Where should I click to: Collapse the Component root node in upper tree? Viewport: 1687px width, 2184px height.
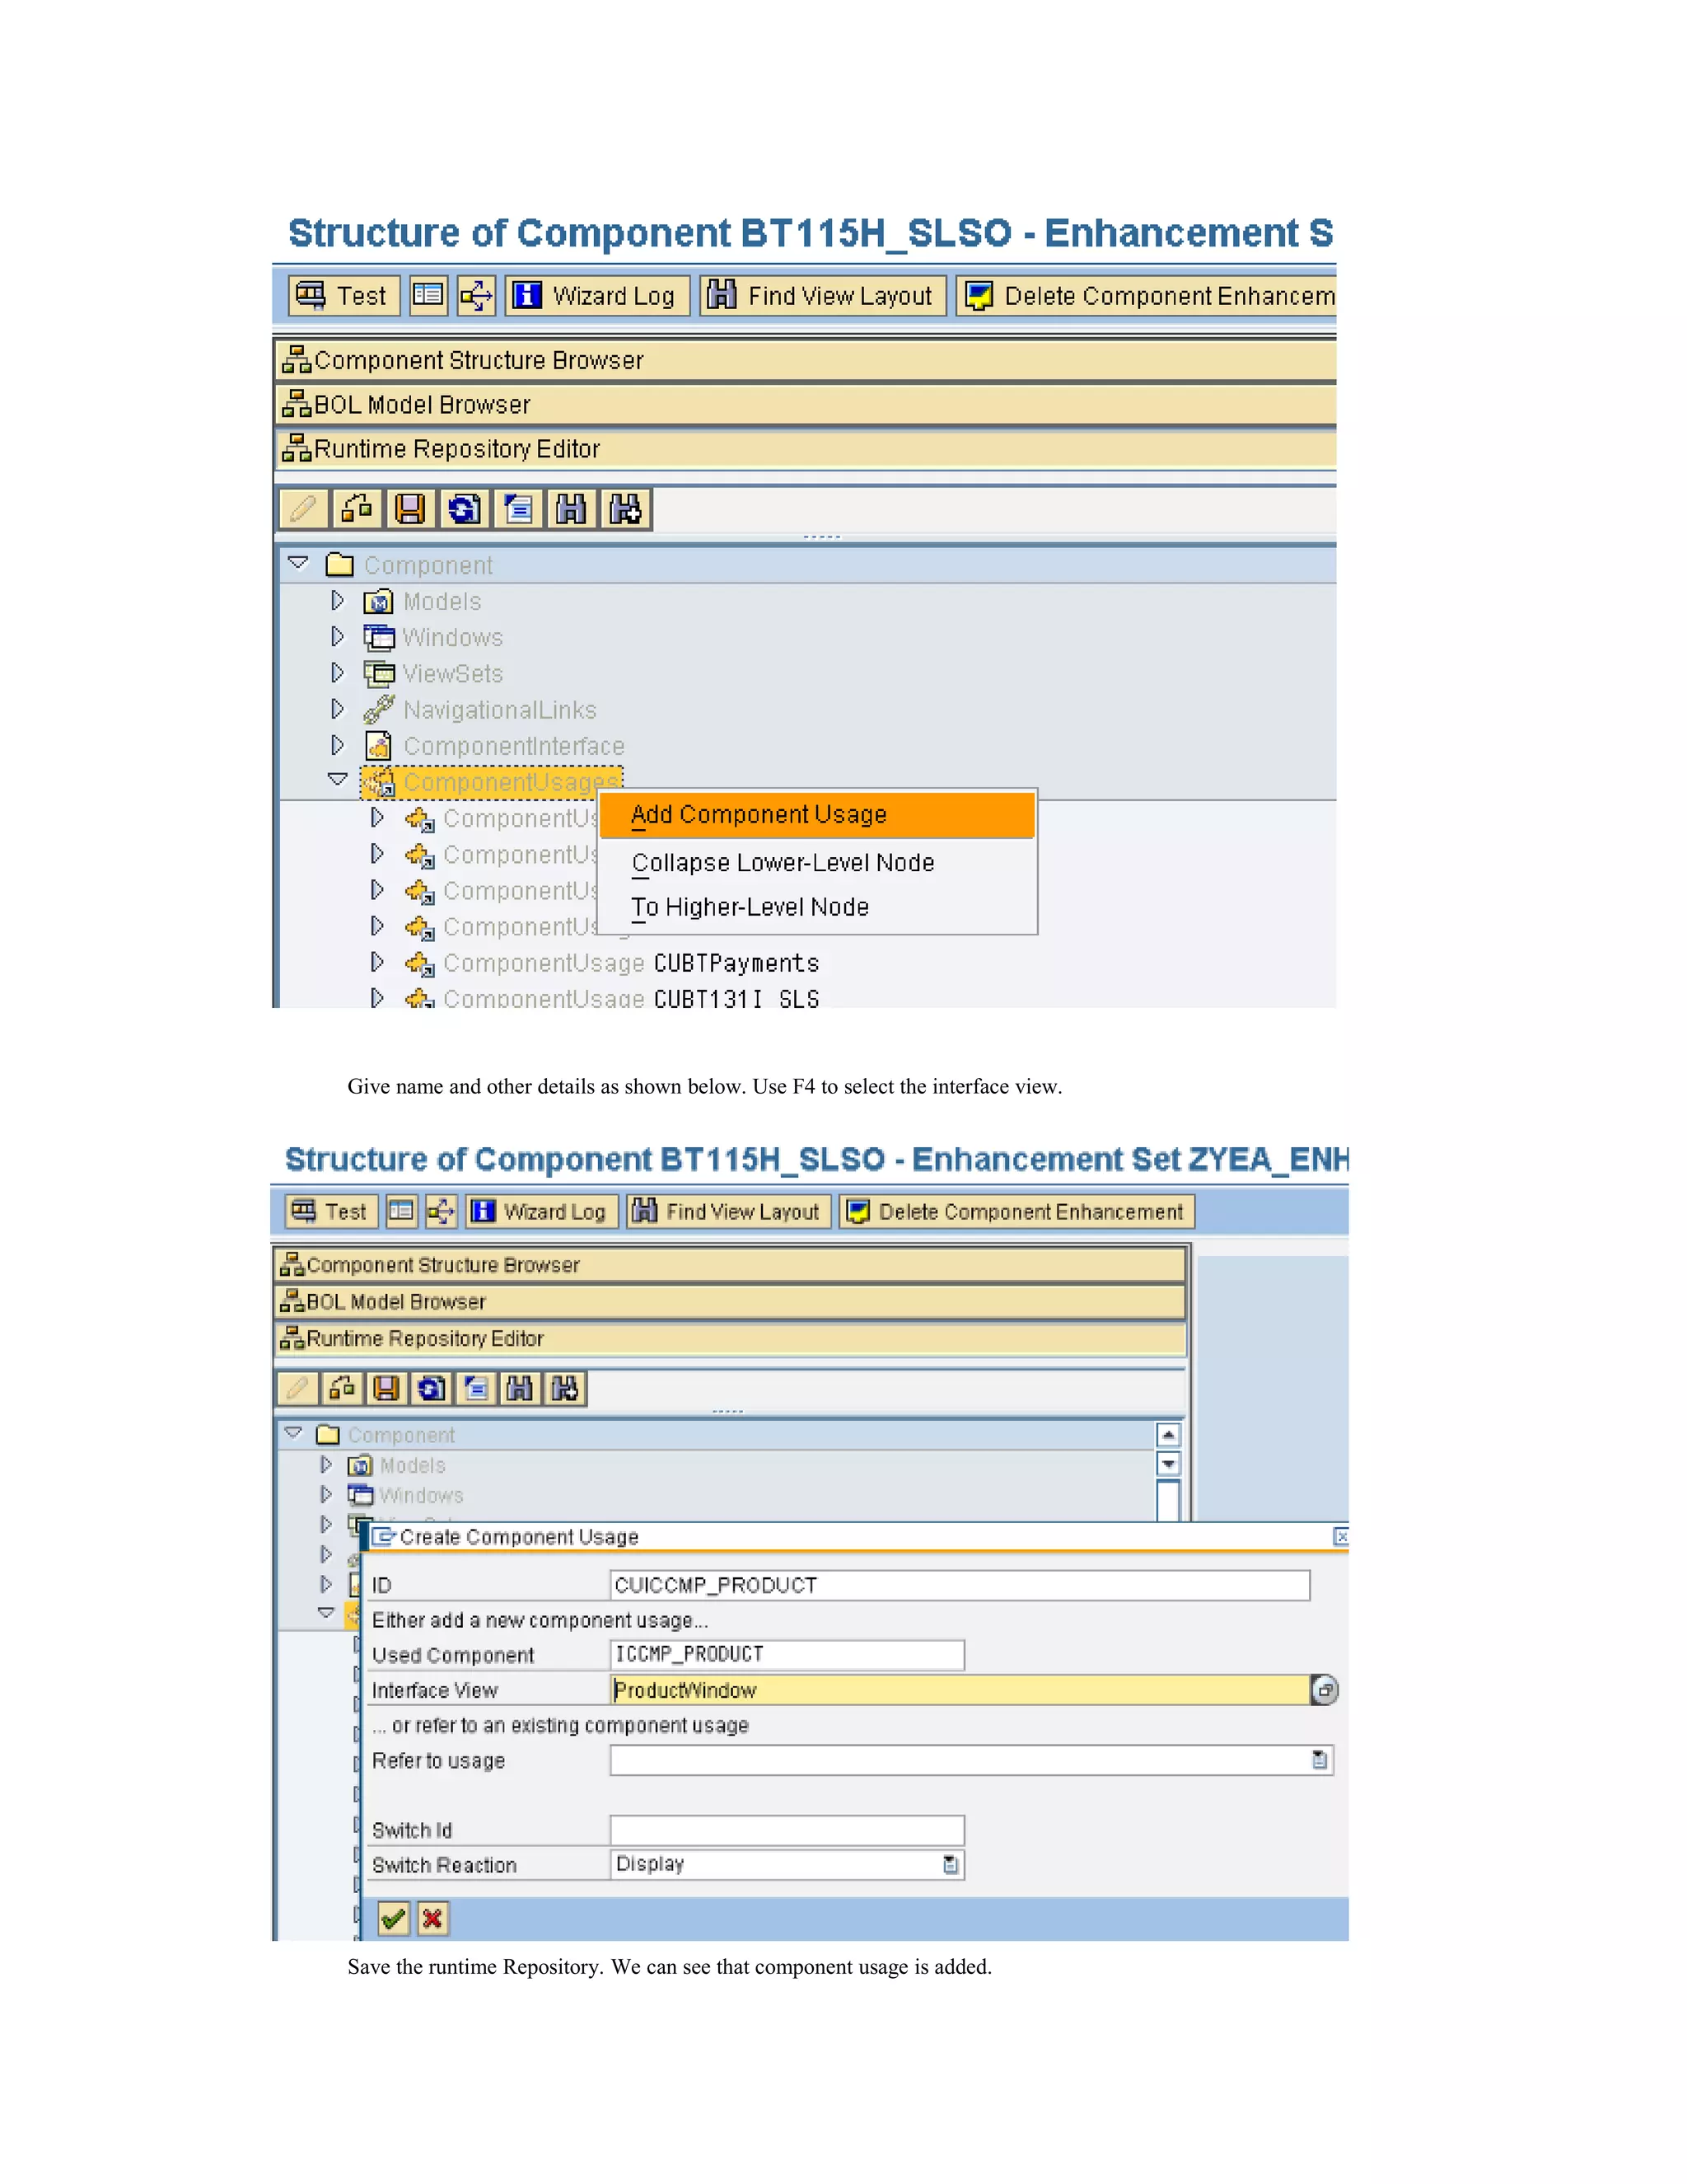click(x=298, y=563)
